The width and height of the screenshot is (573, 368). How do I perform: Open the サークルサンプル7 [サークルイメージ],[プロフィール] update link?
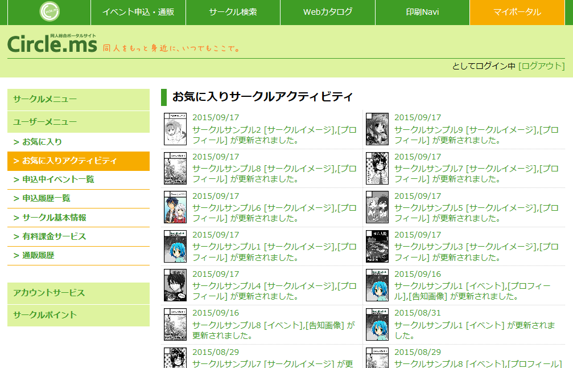476,174
